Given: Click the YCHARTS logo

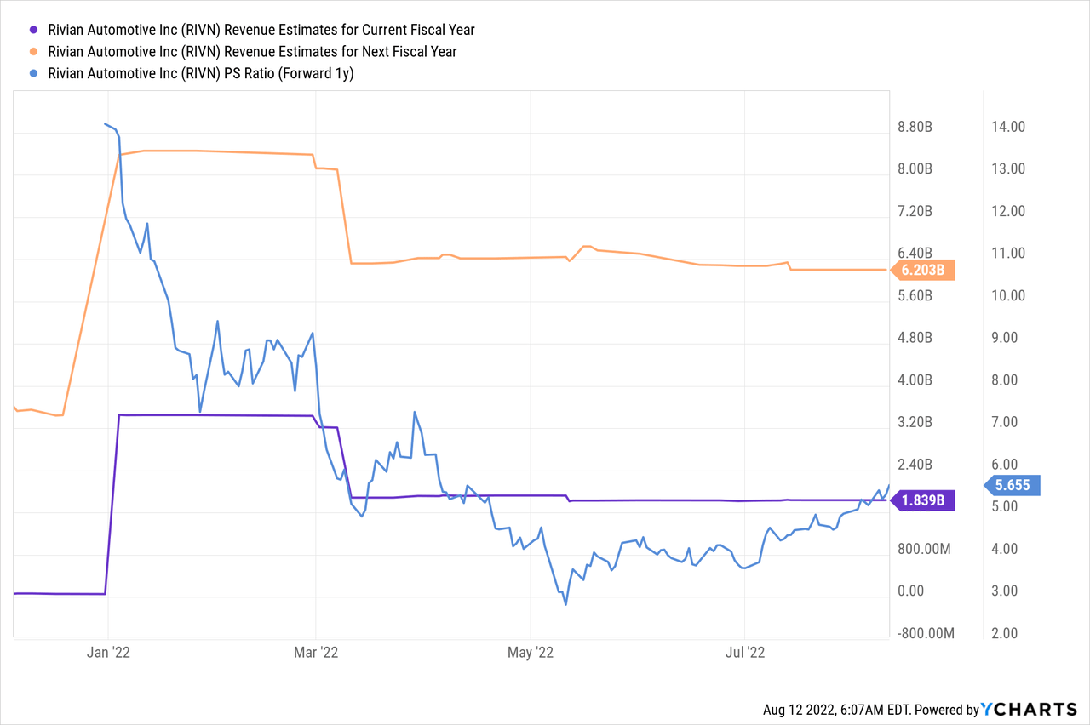Looking at the screenshot, I should click(1029, 710).
